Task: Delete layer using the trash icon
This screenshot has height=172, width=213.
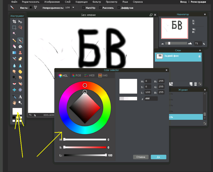Action: (x=195, y=84)
